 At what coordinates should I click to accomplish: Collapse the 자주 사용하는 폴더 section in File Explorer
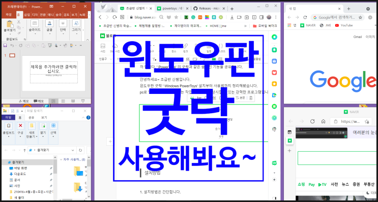61,159
